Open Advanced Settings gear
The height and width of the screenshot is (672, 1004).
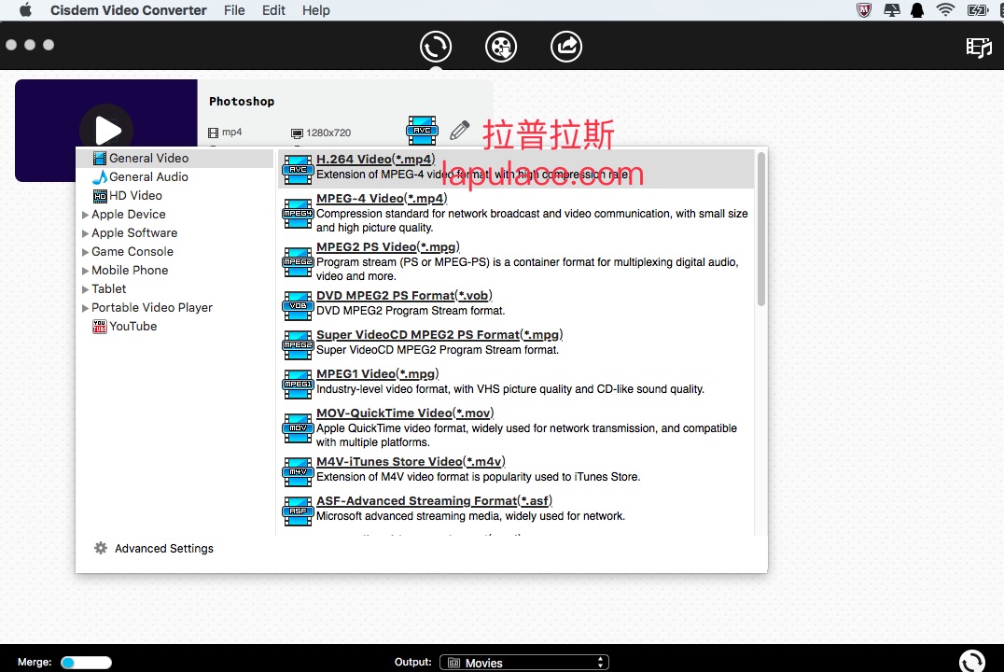[101, 549]
